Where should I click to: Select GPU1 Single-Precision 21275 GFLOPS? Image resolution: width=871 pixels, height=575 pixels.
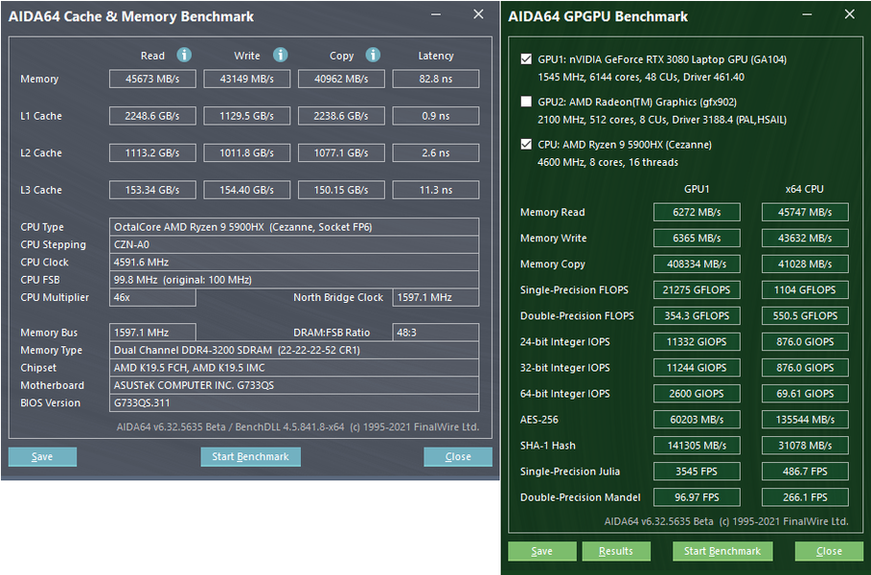(x=697, y=290)
